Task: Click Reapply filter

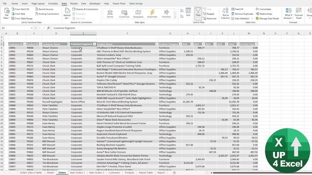Action: coord(209,14)
